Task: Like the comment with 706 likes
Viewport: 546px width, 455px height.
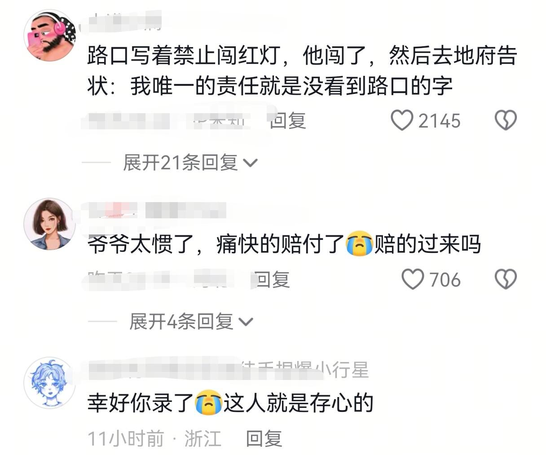Action: tap(413, 279)
